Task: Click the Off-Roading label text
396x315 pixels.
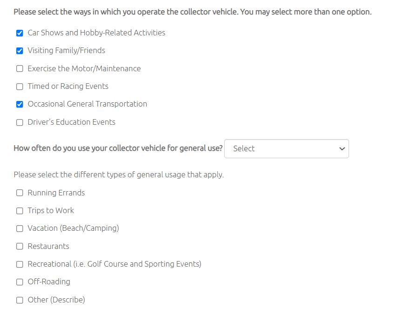Action: (x=49, y=281)
